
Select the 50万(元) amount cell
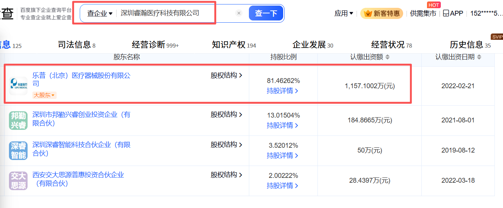coord(370,151)
